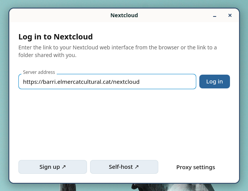Open the Self-host link button
This screenshot has height=191, width=248.
coord(124,167)
